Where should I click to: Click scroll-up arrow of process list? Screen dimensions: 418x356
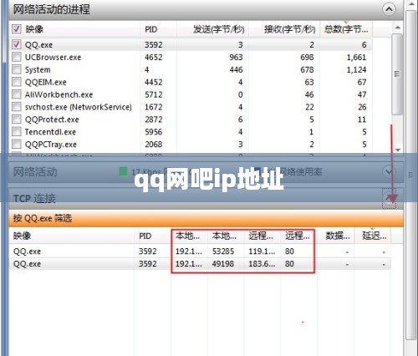[x=398, y=28]
